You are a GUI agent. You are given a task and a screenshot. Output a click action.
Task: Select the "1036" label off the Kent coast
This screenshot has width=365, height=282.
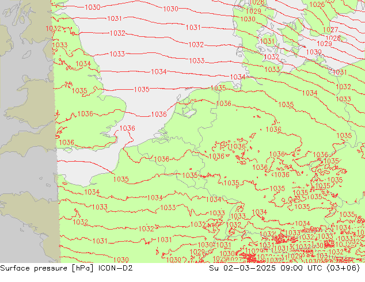127,128
